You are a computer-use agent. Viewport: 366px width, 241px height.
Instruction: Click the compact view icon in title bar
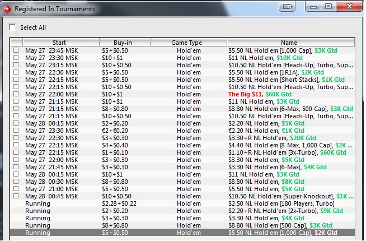pyautogui.click(x=287, y=6)
